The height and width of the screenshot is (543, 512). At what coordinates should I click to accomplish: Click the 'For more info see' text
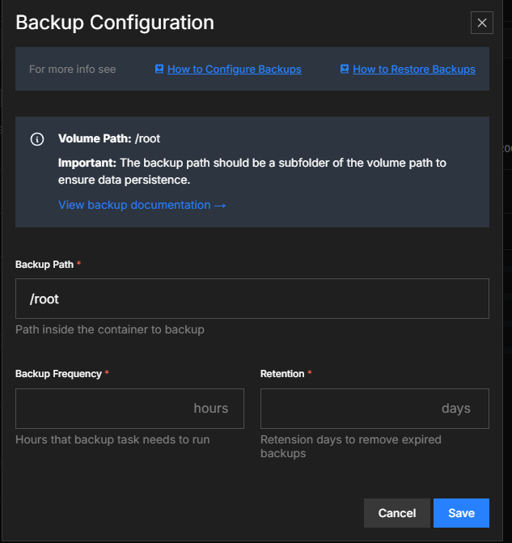72,70
